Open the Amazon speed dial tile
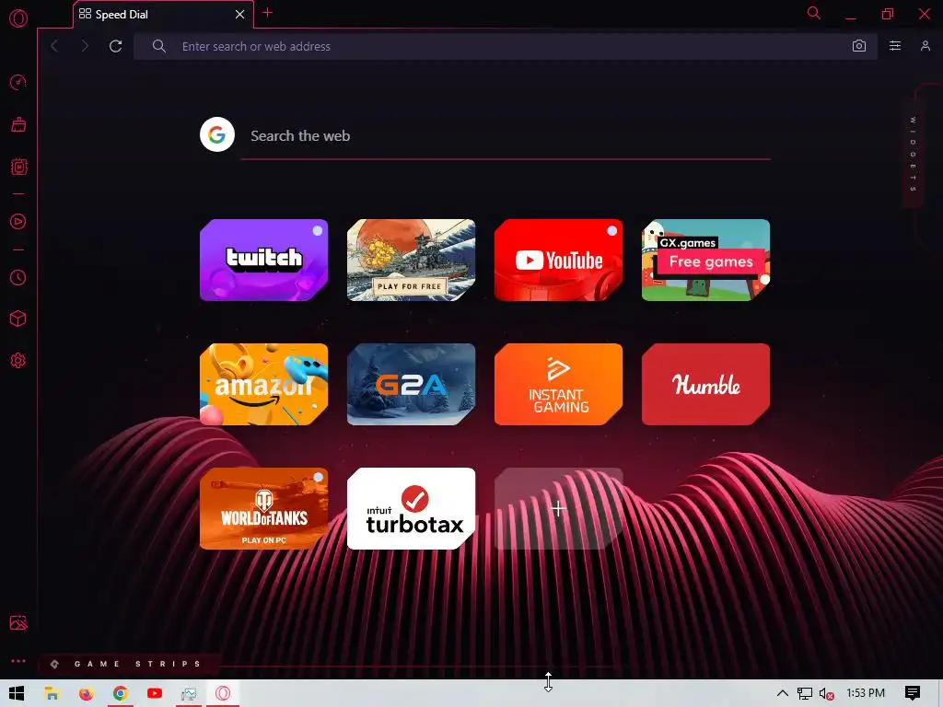Screen dimensions: 943x707 tap(264, 384)
